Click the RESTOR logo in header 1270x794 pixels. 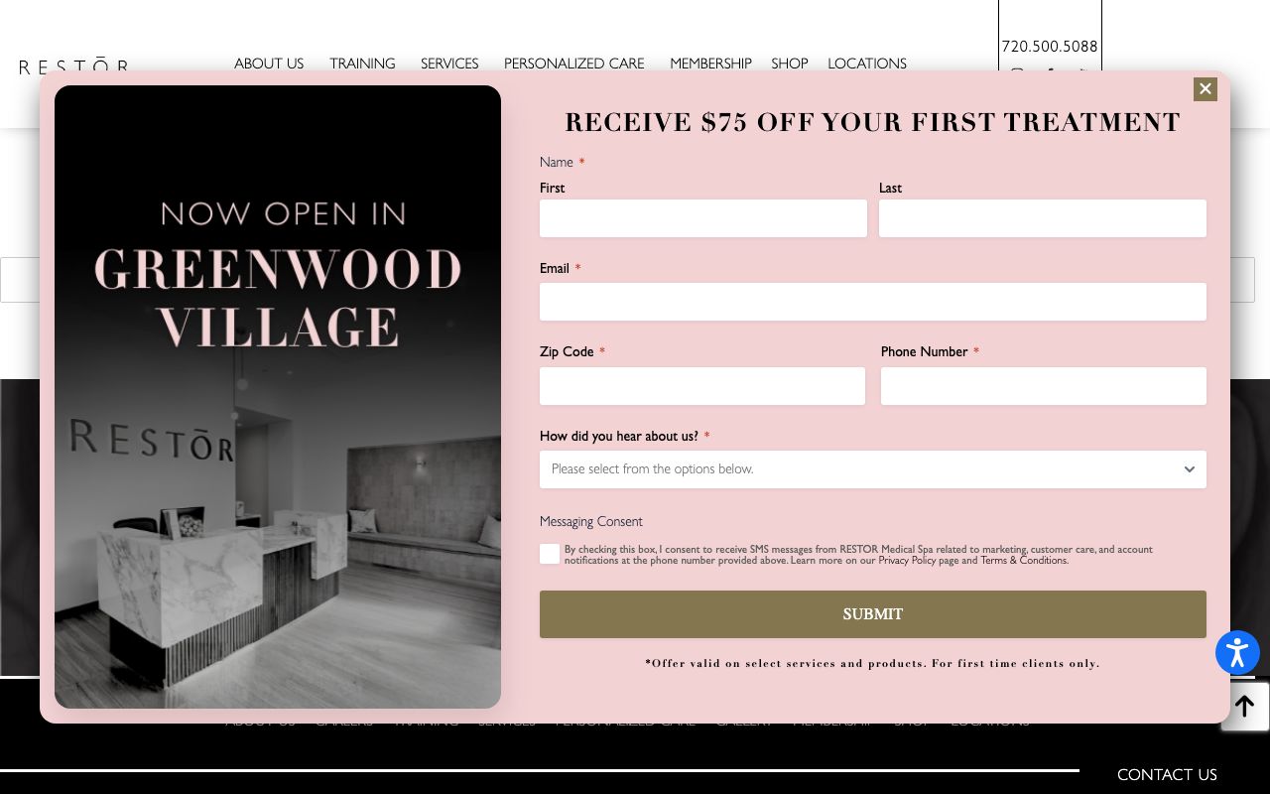pos(73,66)
